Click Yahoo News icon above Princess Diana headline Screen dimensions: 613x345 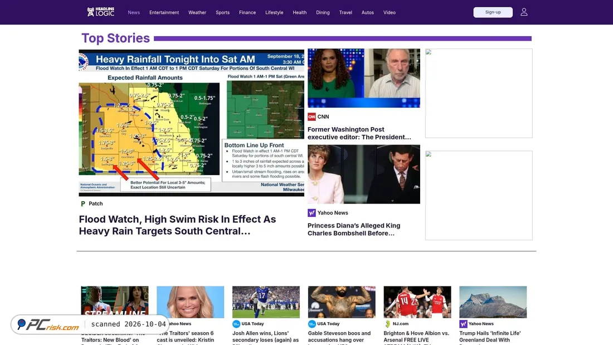coord(312,213)
